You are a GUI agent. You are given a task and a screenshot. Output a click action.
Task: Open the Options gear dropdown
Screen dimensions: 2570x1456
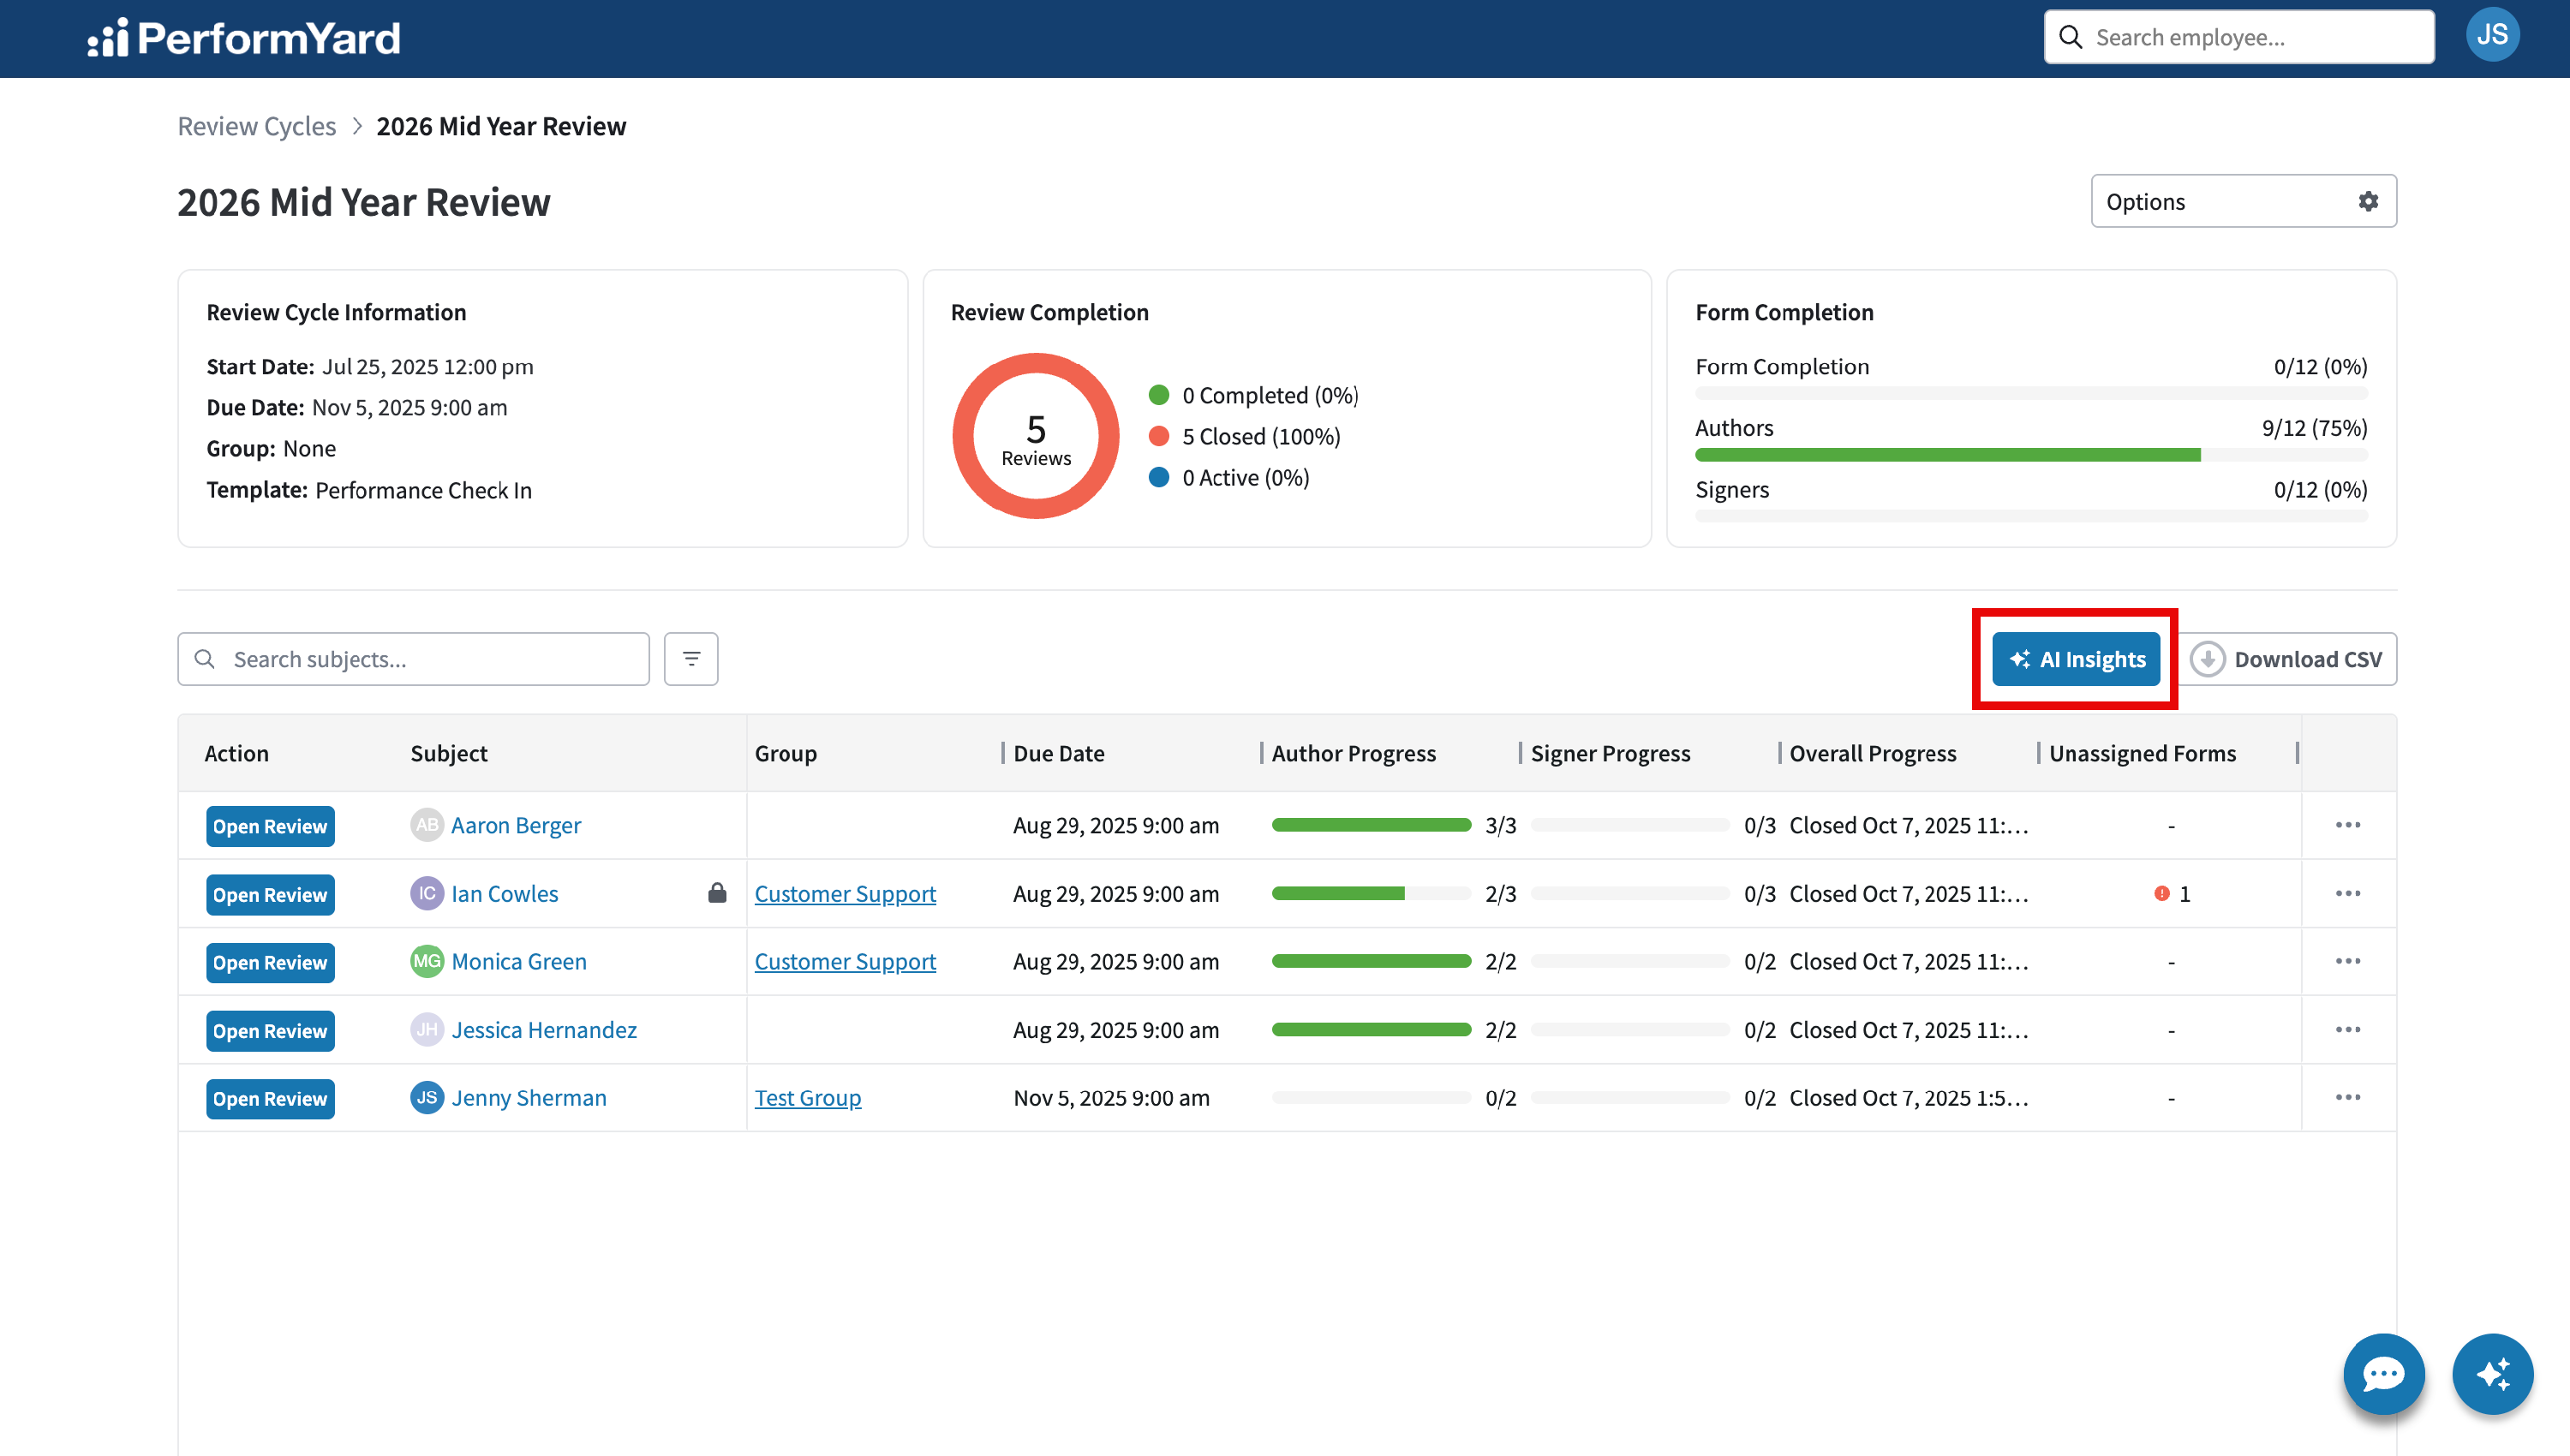click(2243, 201)
